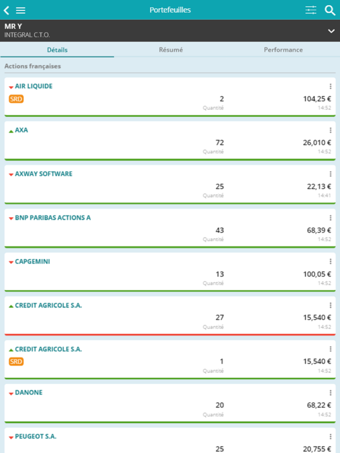
Task: Open the filter settings sliders icon
Action: 311,10
